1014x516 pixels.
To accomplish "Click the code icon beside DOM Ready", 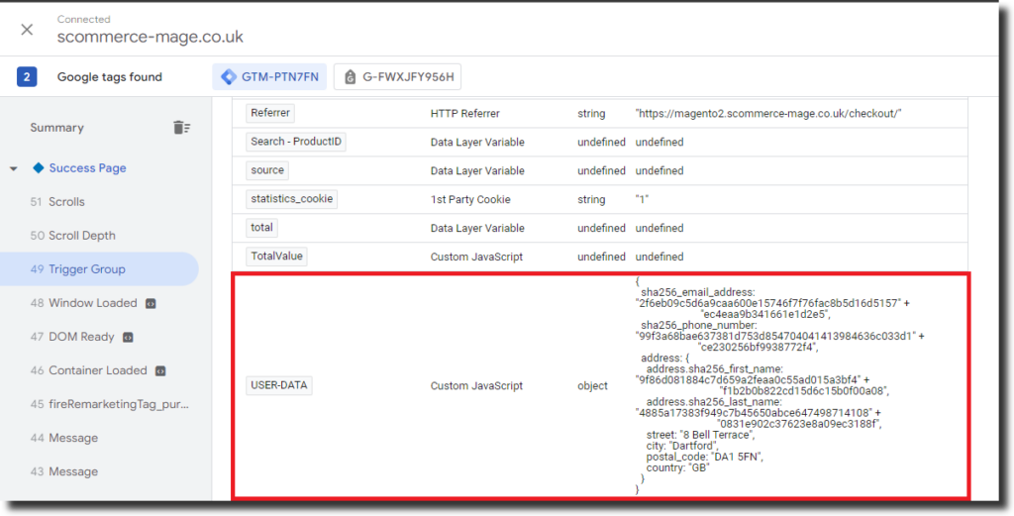I will [x=128, y=337].
